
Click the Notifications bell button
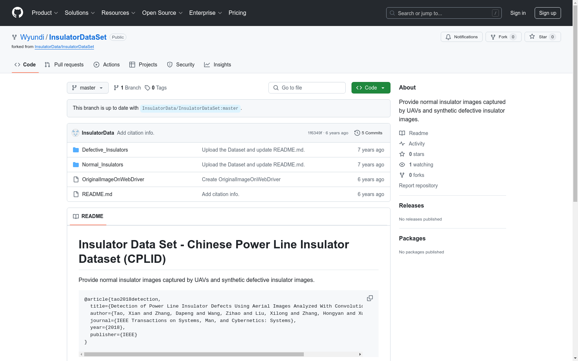tap(461, 37)
